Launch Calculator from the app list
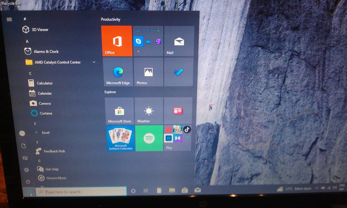This screenshot has height=208, width=347. pyautogui.click(x=40, y=83)
